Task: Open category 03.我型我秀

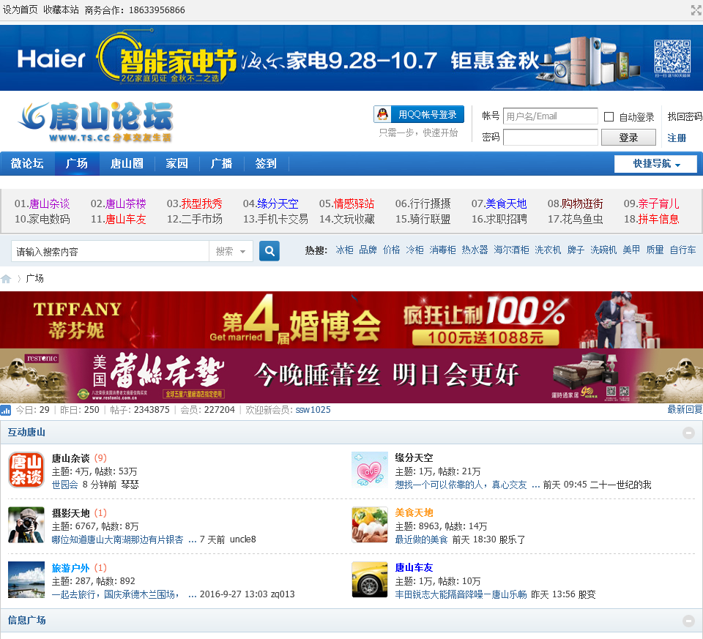Action: (x=195, y=204)
